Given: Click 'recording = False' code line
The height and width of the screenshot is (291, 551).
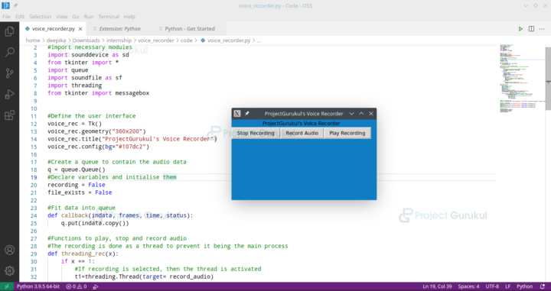Looking at the screenshot, I should [x=77, y=185].
